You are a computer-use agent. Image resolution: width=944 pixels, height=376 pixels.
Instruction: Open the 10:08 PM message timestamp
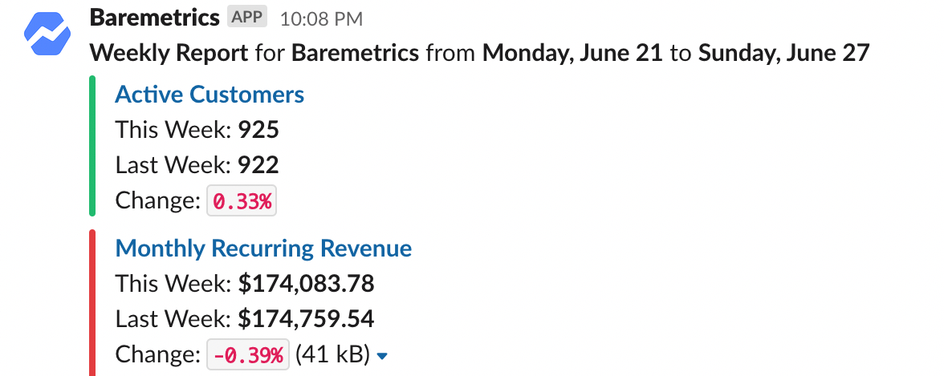tap(321, 18)
